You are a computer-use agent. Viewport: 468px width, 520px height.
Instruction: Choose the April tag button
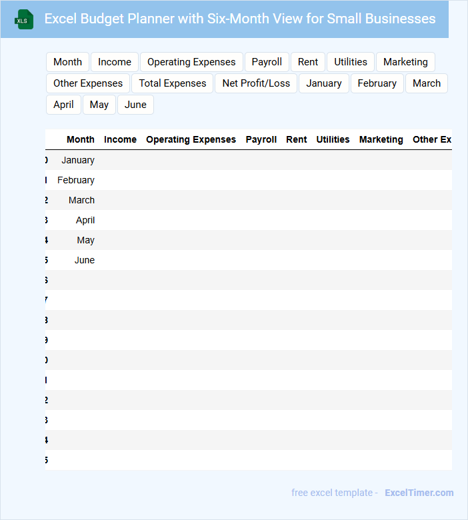coord(64,105)
